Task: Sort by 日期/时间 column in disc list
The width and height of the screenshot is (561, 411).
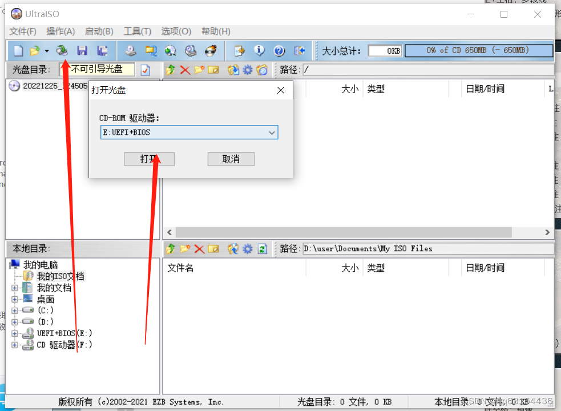Action: [x=485, y=89]
